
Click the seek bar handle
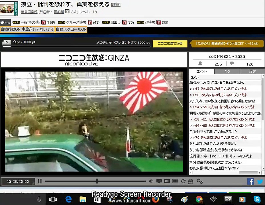[x=97, y=181]
